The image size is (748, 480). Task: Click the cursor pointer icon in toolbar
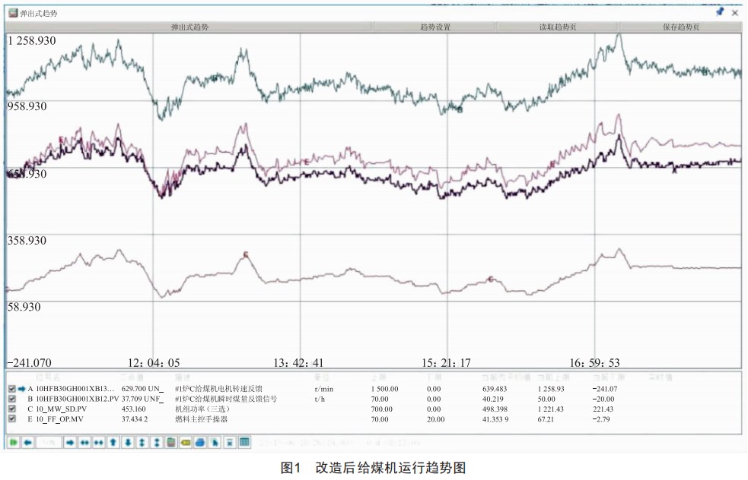click(215, 441)
